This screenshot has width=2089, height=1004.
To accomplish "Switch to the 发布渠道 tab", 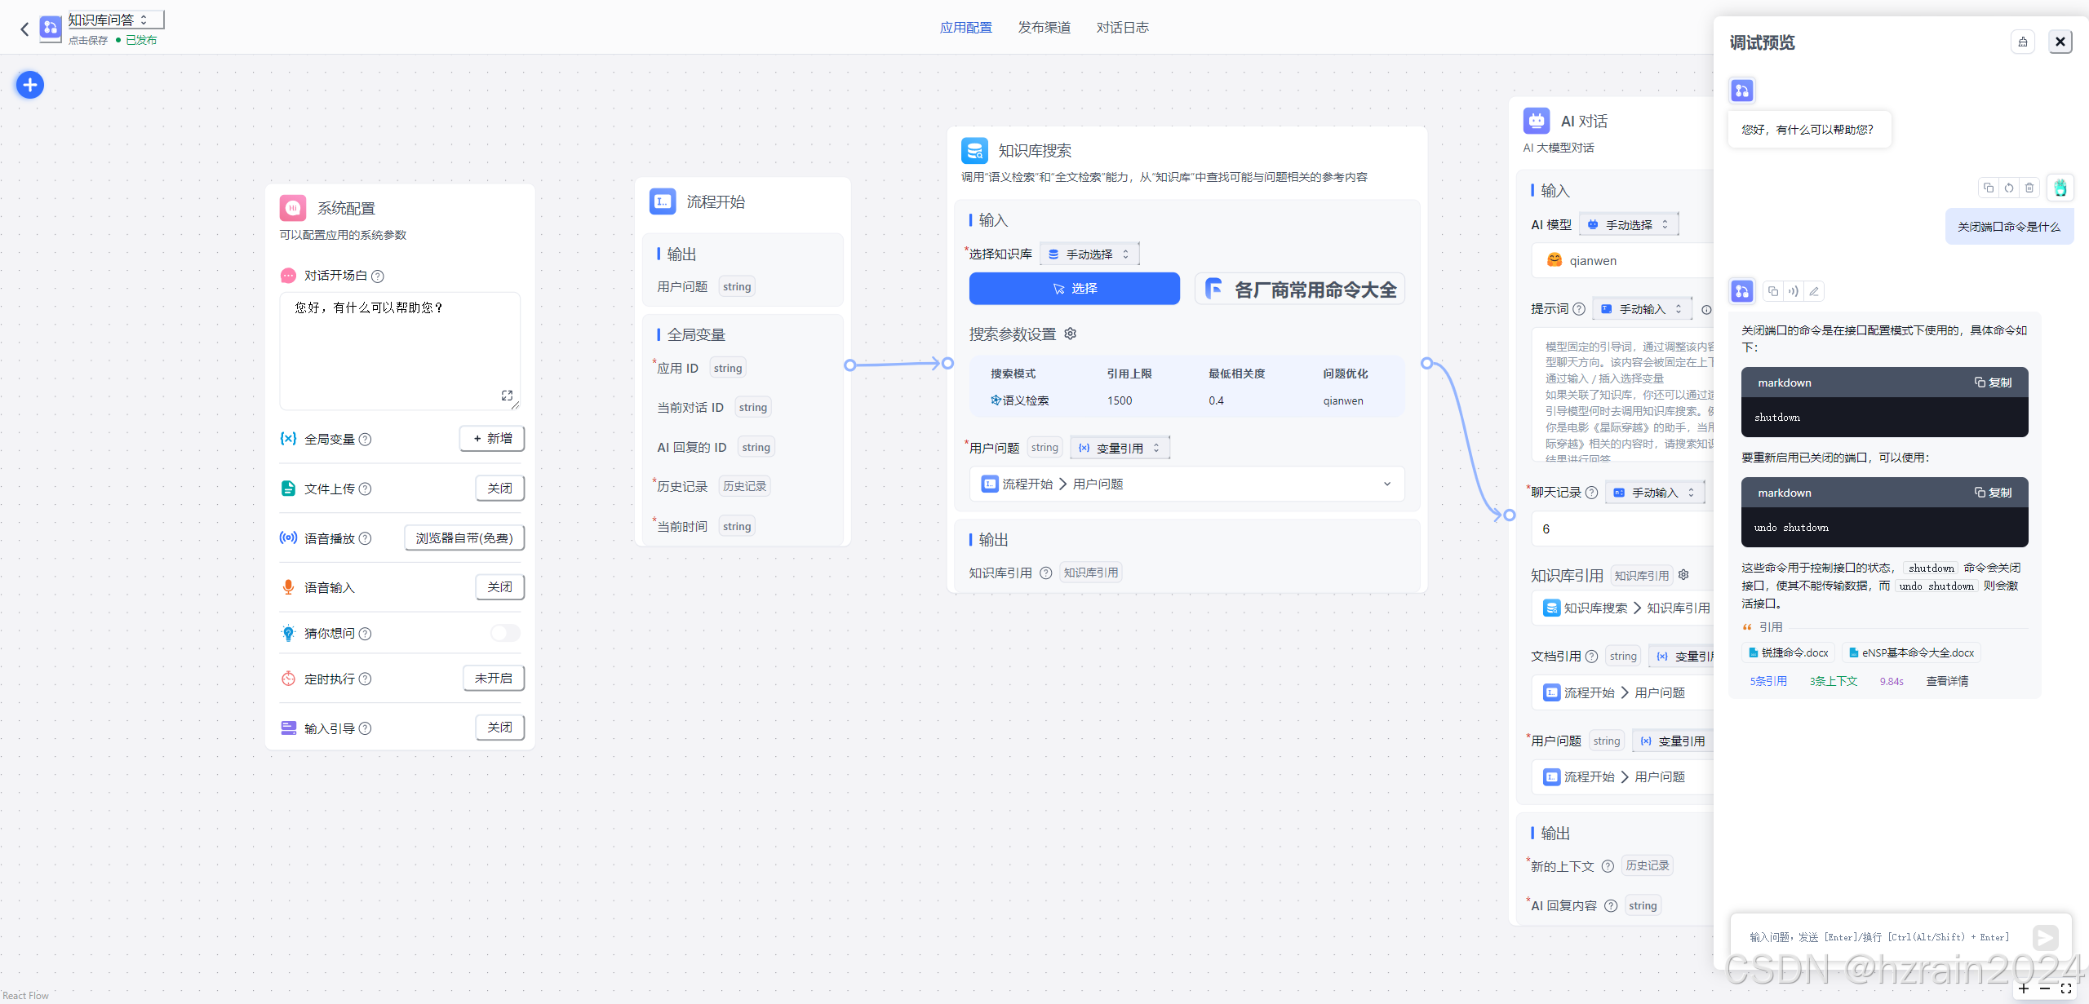I will (x=1044, y=28).
